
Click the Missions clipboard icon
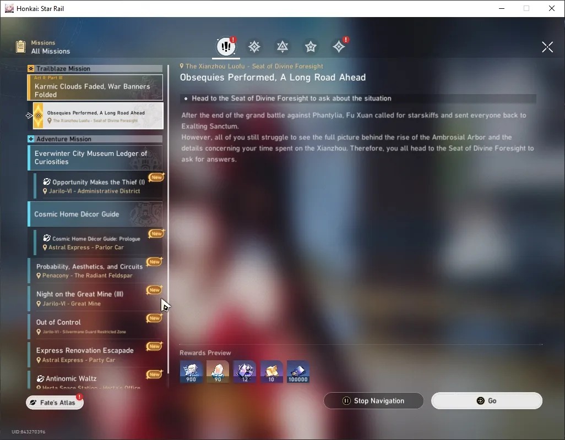[x=20, y=47]
